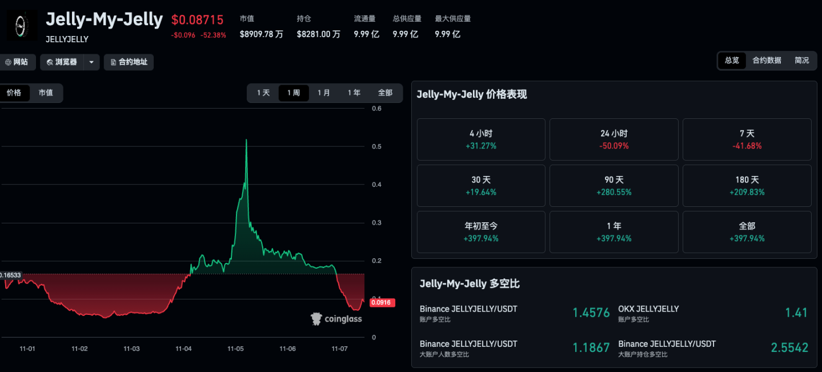
Task: Show 全部 time range on chart
Action: [x=385, y=93]
